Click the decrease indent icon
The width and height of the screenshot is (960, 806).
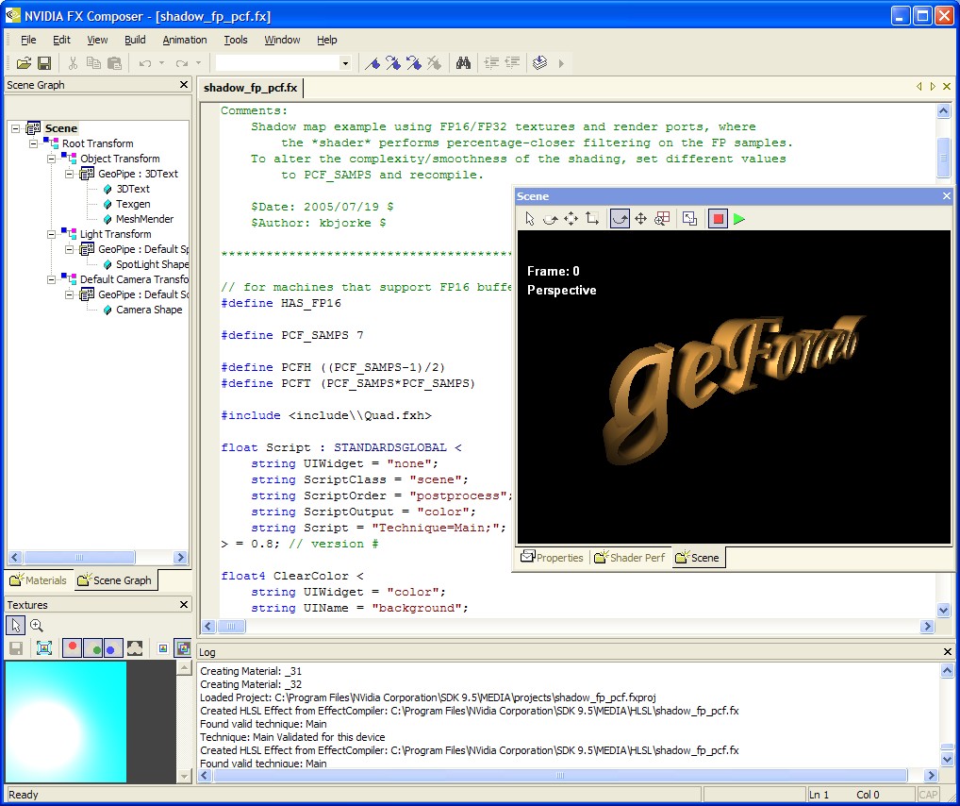(x=512, y=63)
